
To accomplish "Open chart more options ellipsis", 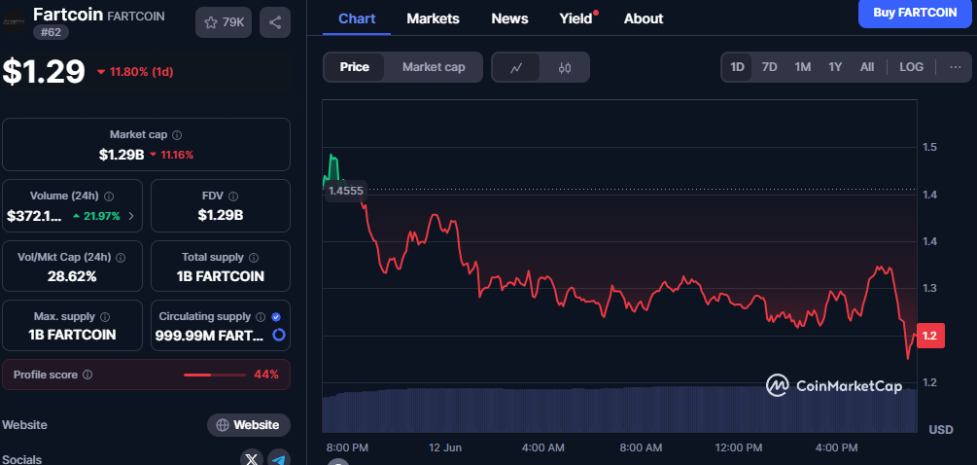I will (956, 67).
